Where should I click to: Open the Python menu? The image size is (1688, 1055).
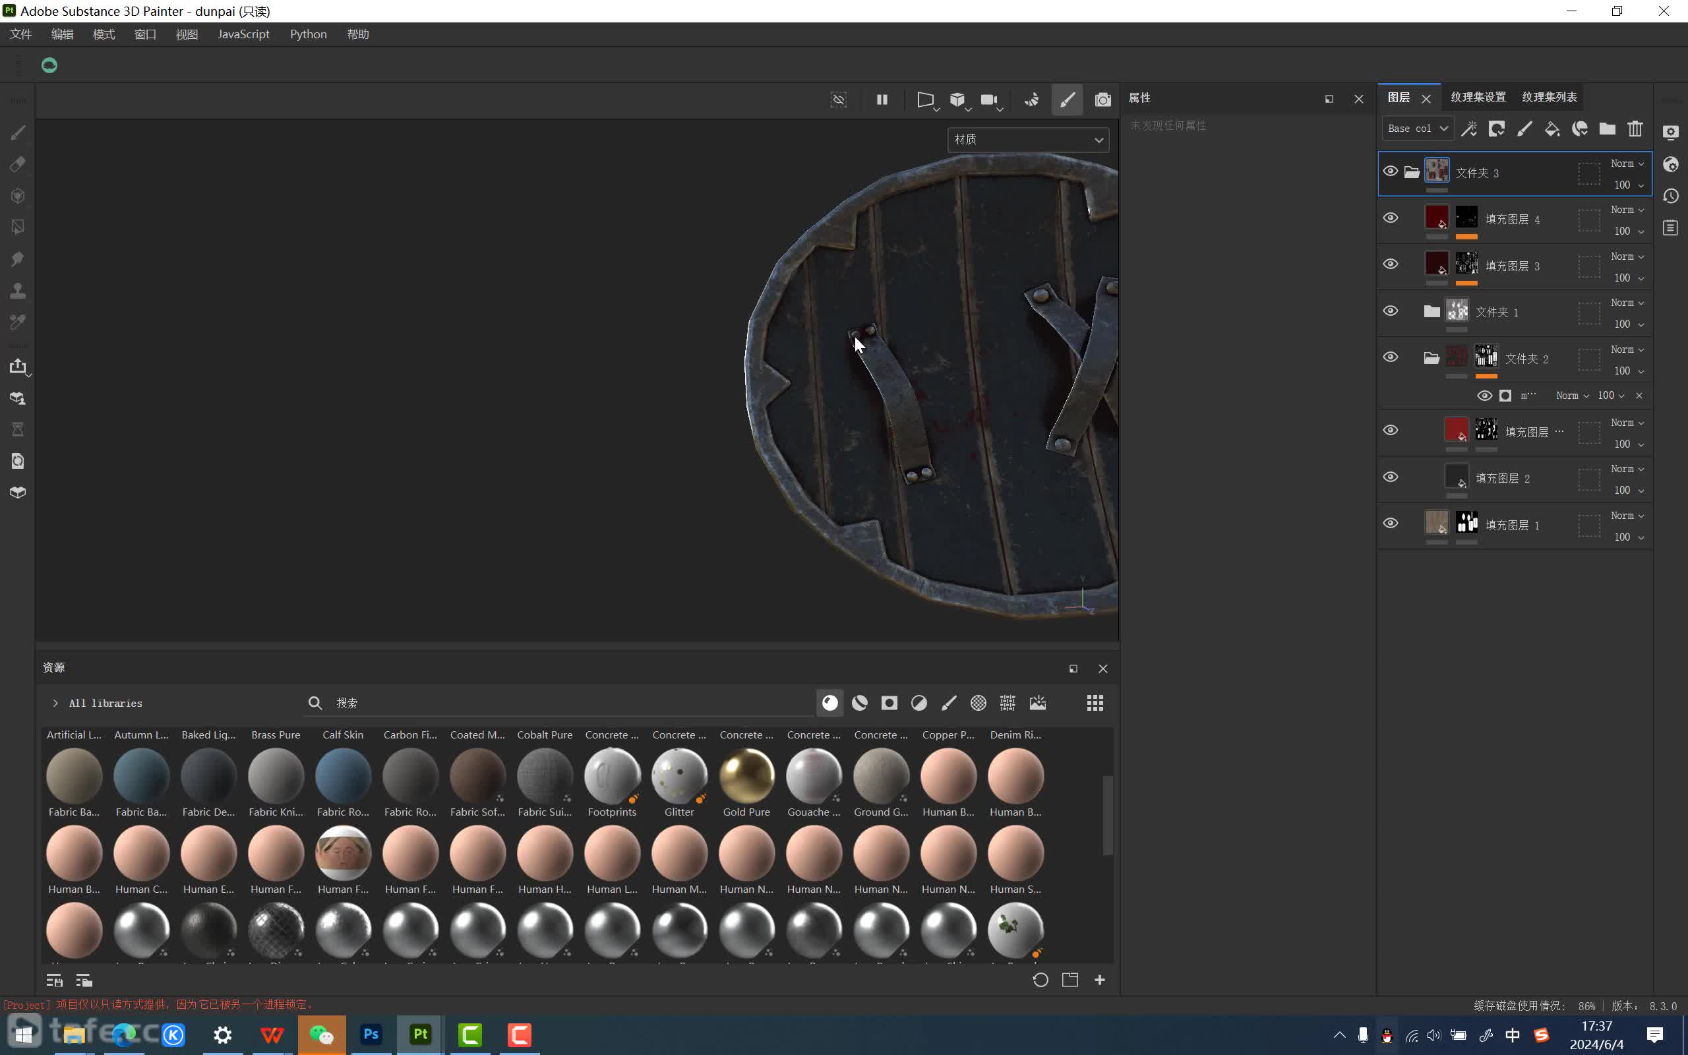click(x=309, y=34)
